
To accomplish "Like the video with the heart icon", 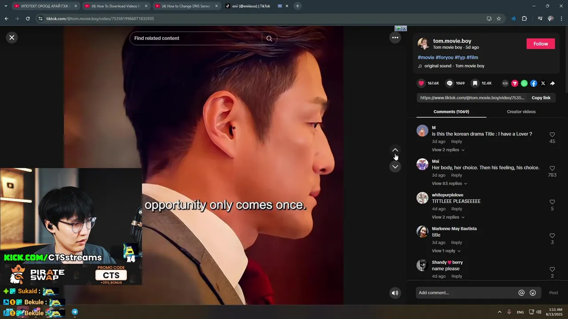I will point(421,83).
